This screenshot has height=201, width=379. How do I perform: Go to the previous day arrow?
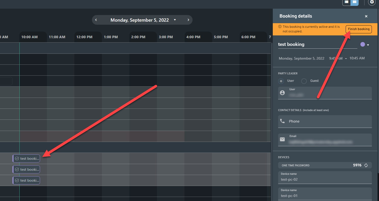coord(96,20)
